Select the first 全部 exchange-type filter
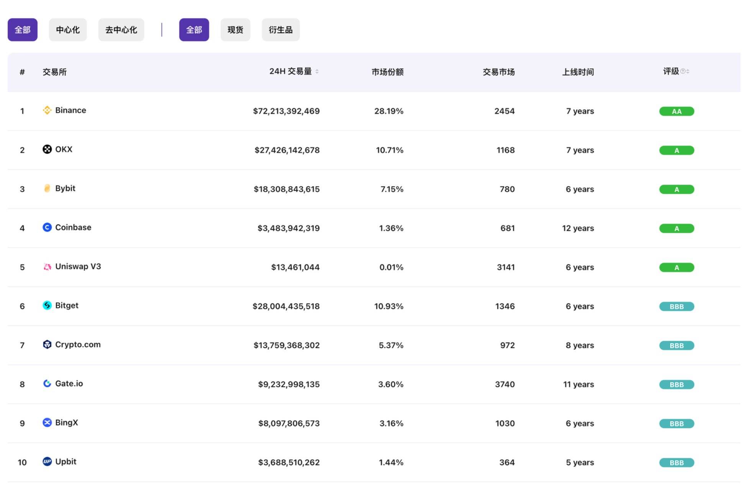The image size is (748, 490). pos(23,30)
